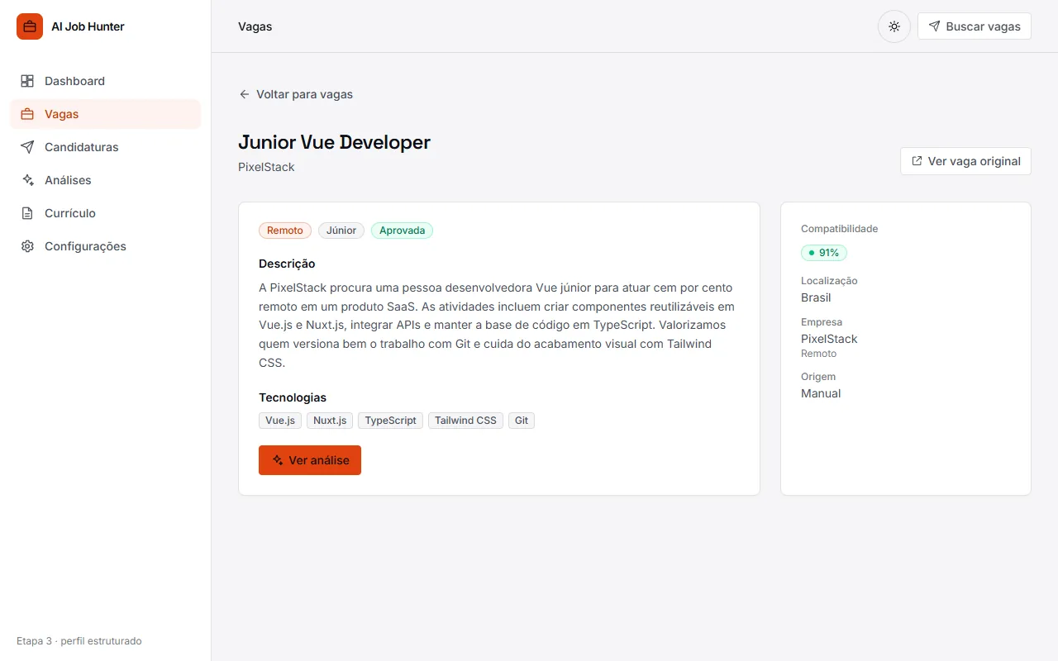This screenshot has height=661, width=1058.
Task: Open Ver vaga original
Action: pos(965,161)
